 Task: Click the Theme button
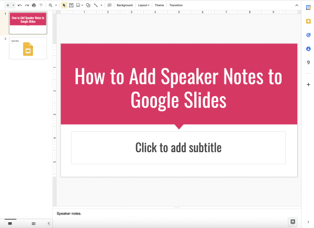[160, 5]
